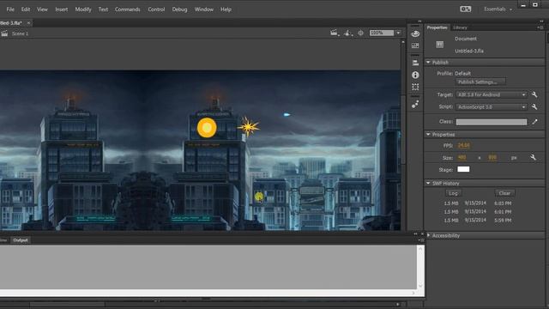Click the Center Stage crosshair icon
This screenshot has height=309, width=549.
(x=360, y=33)
